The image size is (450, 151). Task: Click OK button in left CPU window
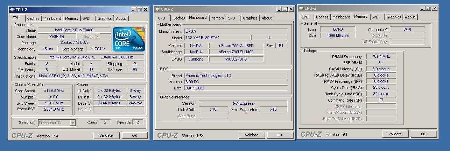pos(134,135)
